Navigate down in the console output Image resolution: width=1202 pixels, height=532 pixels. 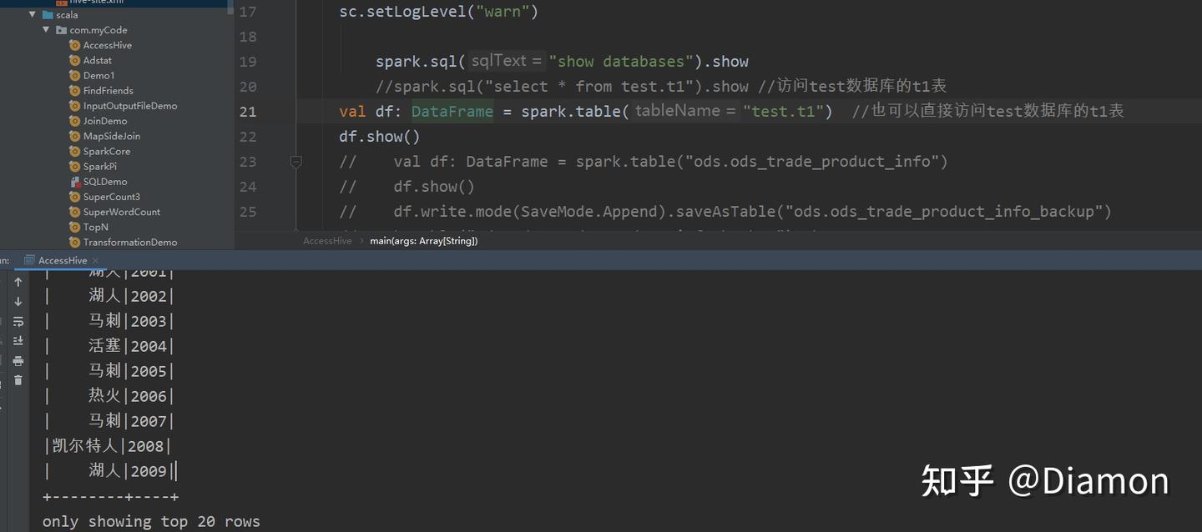(x=18, y=301)
